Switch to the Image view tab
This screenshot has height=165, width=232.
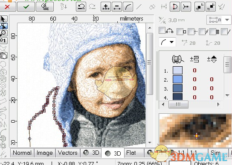click(x=44, y=153)
